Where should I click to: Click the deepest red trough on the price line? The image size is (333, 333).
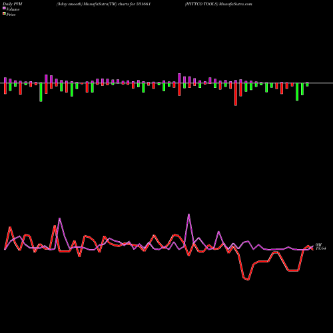tap(248, 280)
